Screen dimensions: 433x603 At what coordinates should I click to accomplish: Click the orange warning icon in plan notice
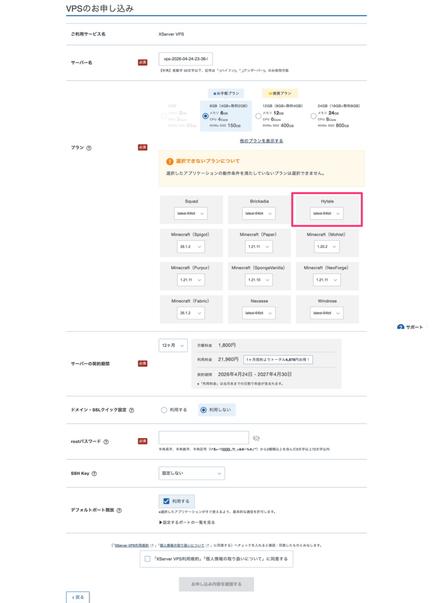pos(170,161)
